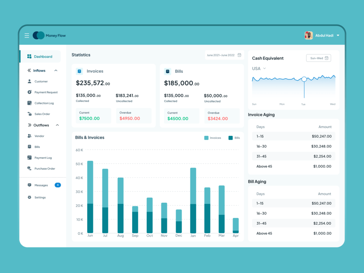Open the hamburger navigation menu
Screen dimensions: 364x273
(x=27, y=35)
